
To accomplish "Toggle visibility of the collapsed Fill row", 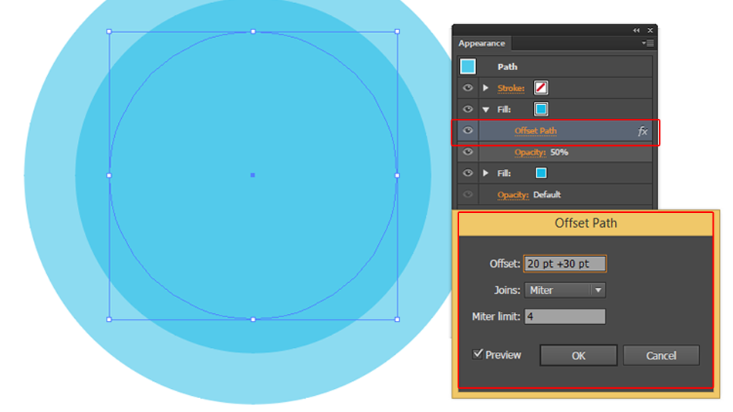I will click(x=468, y=173).
